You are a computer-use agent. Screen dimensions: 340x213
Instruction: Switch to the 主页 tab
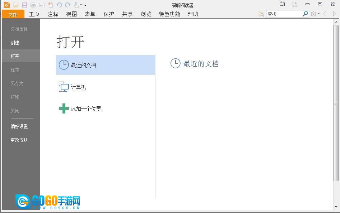(34, 14)
